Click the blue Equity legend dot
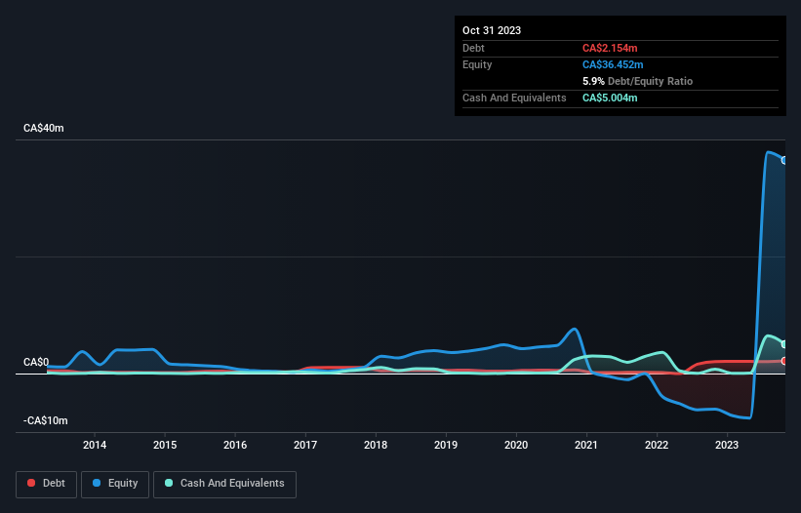801x513 pixels. click(97, 483)
